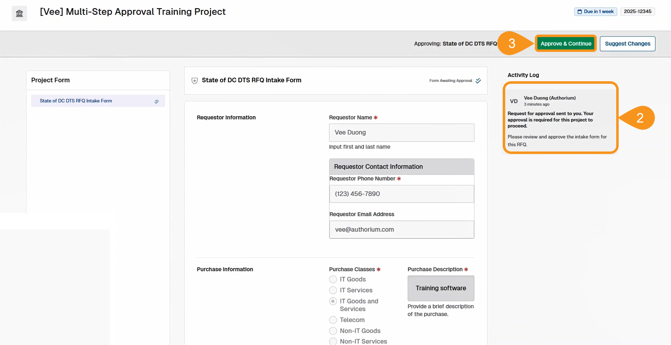Select the IT Goods radio button
Viewport: 671px width, 345px height.
[x=333, y=279]
